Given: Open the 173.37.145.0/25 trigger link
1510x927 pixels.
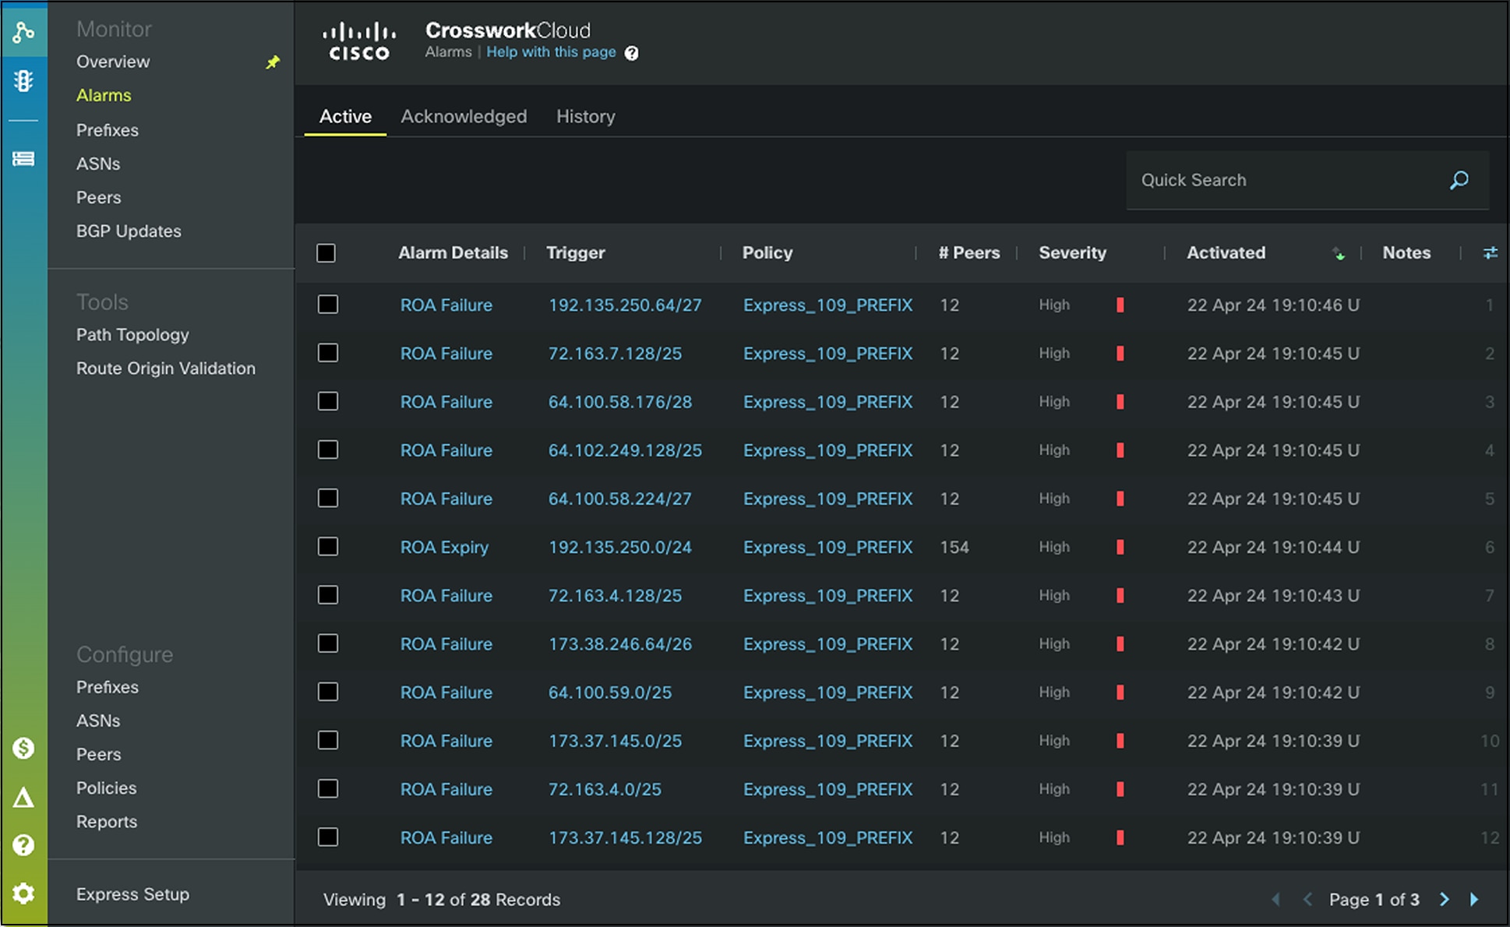Looking at the screenshot, I should (615, 741).
